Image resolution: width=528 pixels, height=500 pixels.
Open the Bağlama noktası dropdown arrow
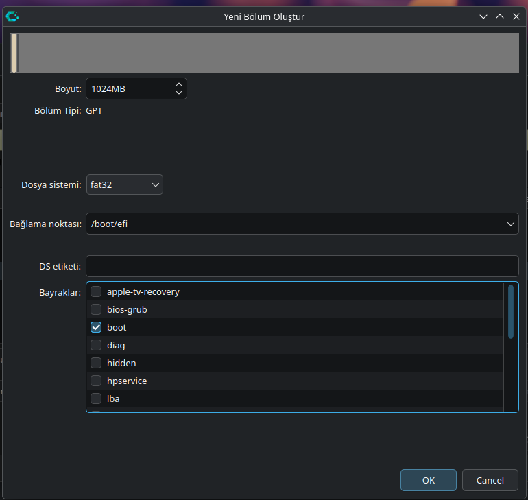pyautogui.click(x=510, y=224)
